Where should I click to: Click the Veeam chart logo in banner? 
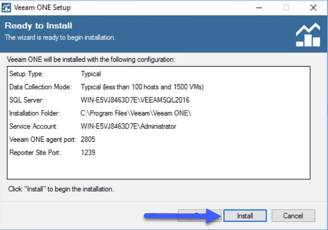308,35
